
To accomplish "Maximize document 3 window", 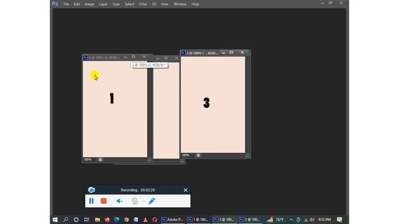I will click(231, 52).
